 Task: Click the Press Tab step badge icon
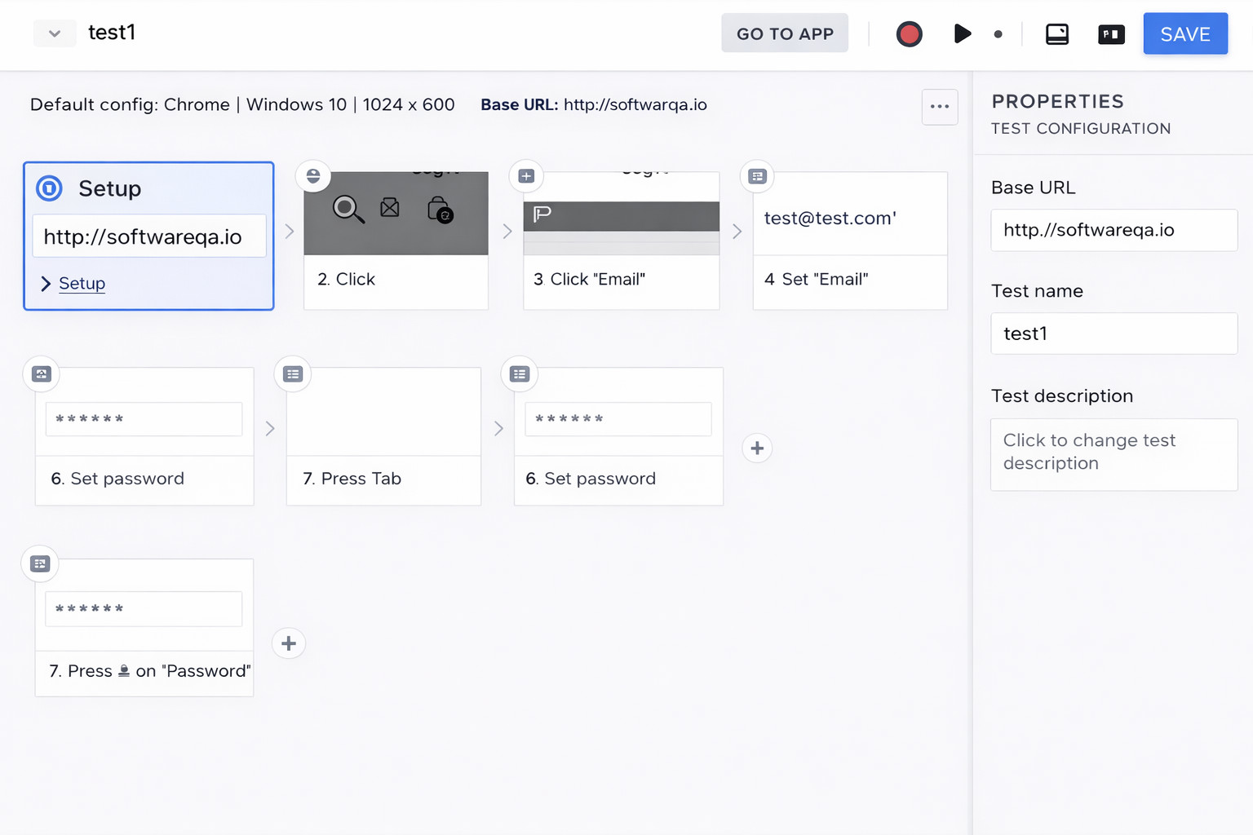pos(293,373)
